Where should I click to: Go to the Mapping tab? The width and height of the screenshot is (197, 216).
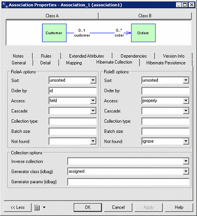74,63
